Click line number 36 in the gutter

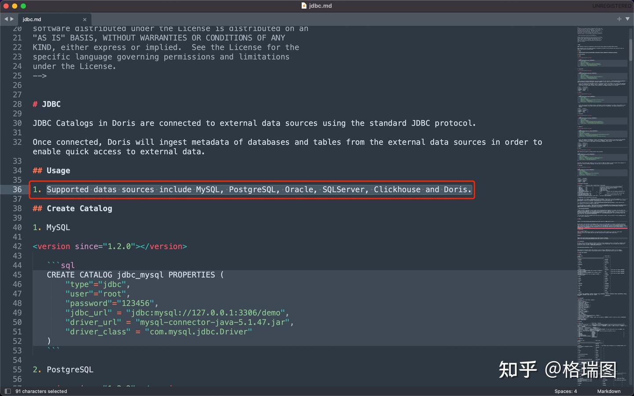17,190
